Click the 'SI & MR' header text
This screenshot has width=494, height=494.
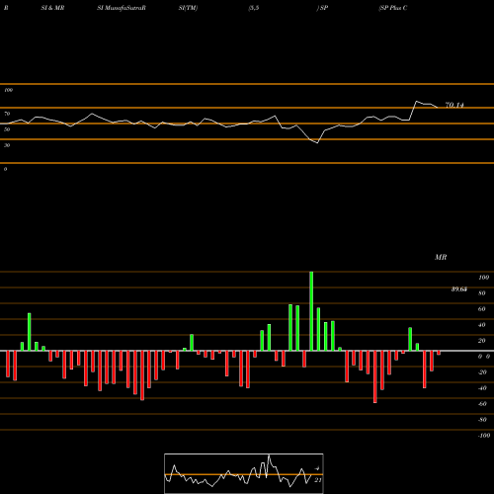coord(52,8)
